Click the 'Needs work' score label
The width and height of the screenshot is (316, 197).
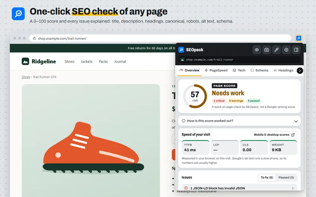[x=228, y=93]
